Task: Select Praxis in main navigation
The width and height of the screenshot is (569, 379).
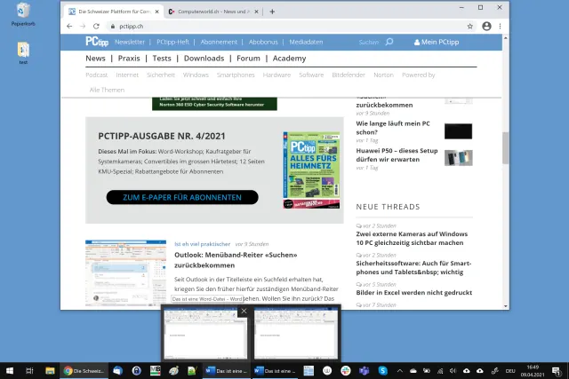Action: pyautogui.click(x=129, y=59)
